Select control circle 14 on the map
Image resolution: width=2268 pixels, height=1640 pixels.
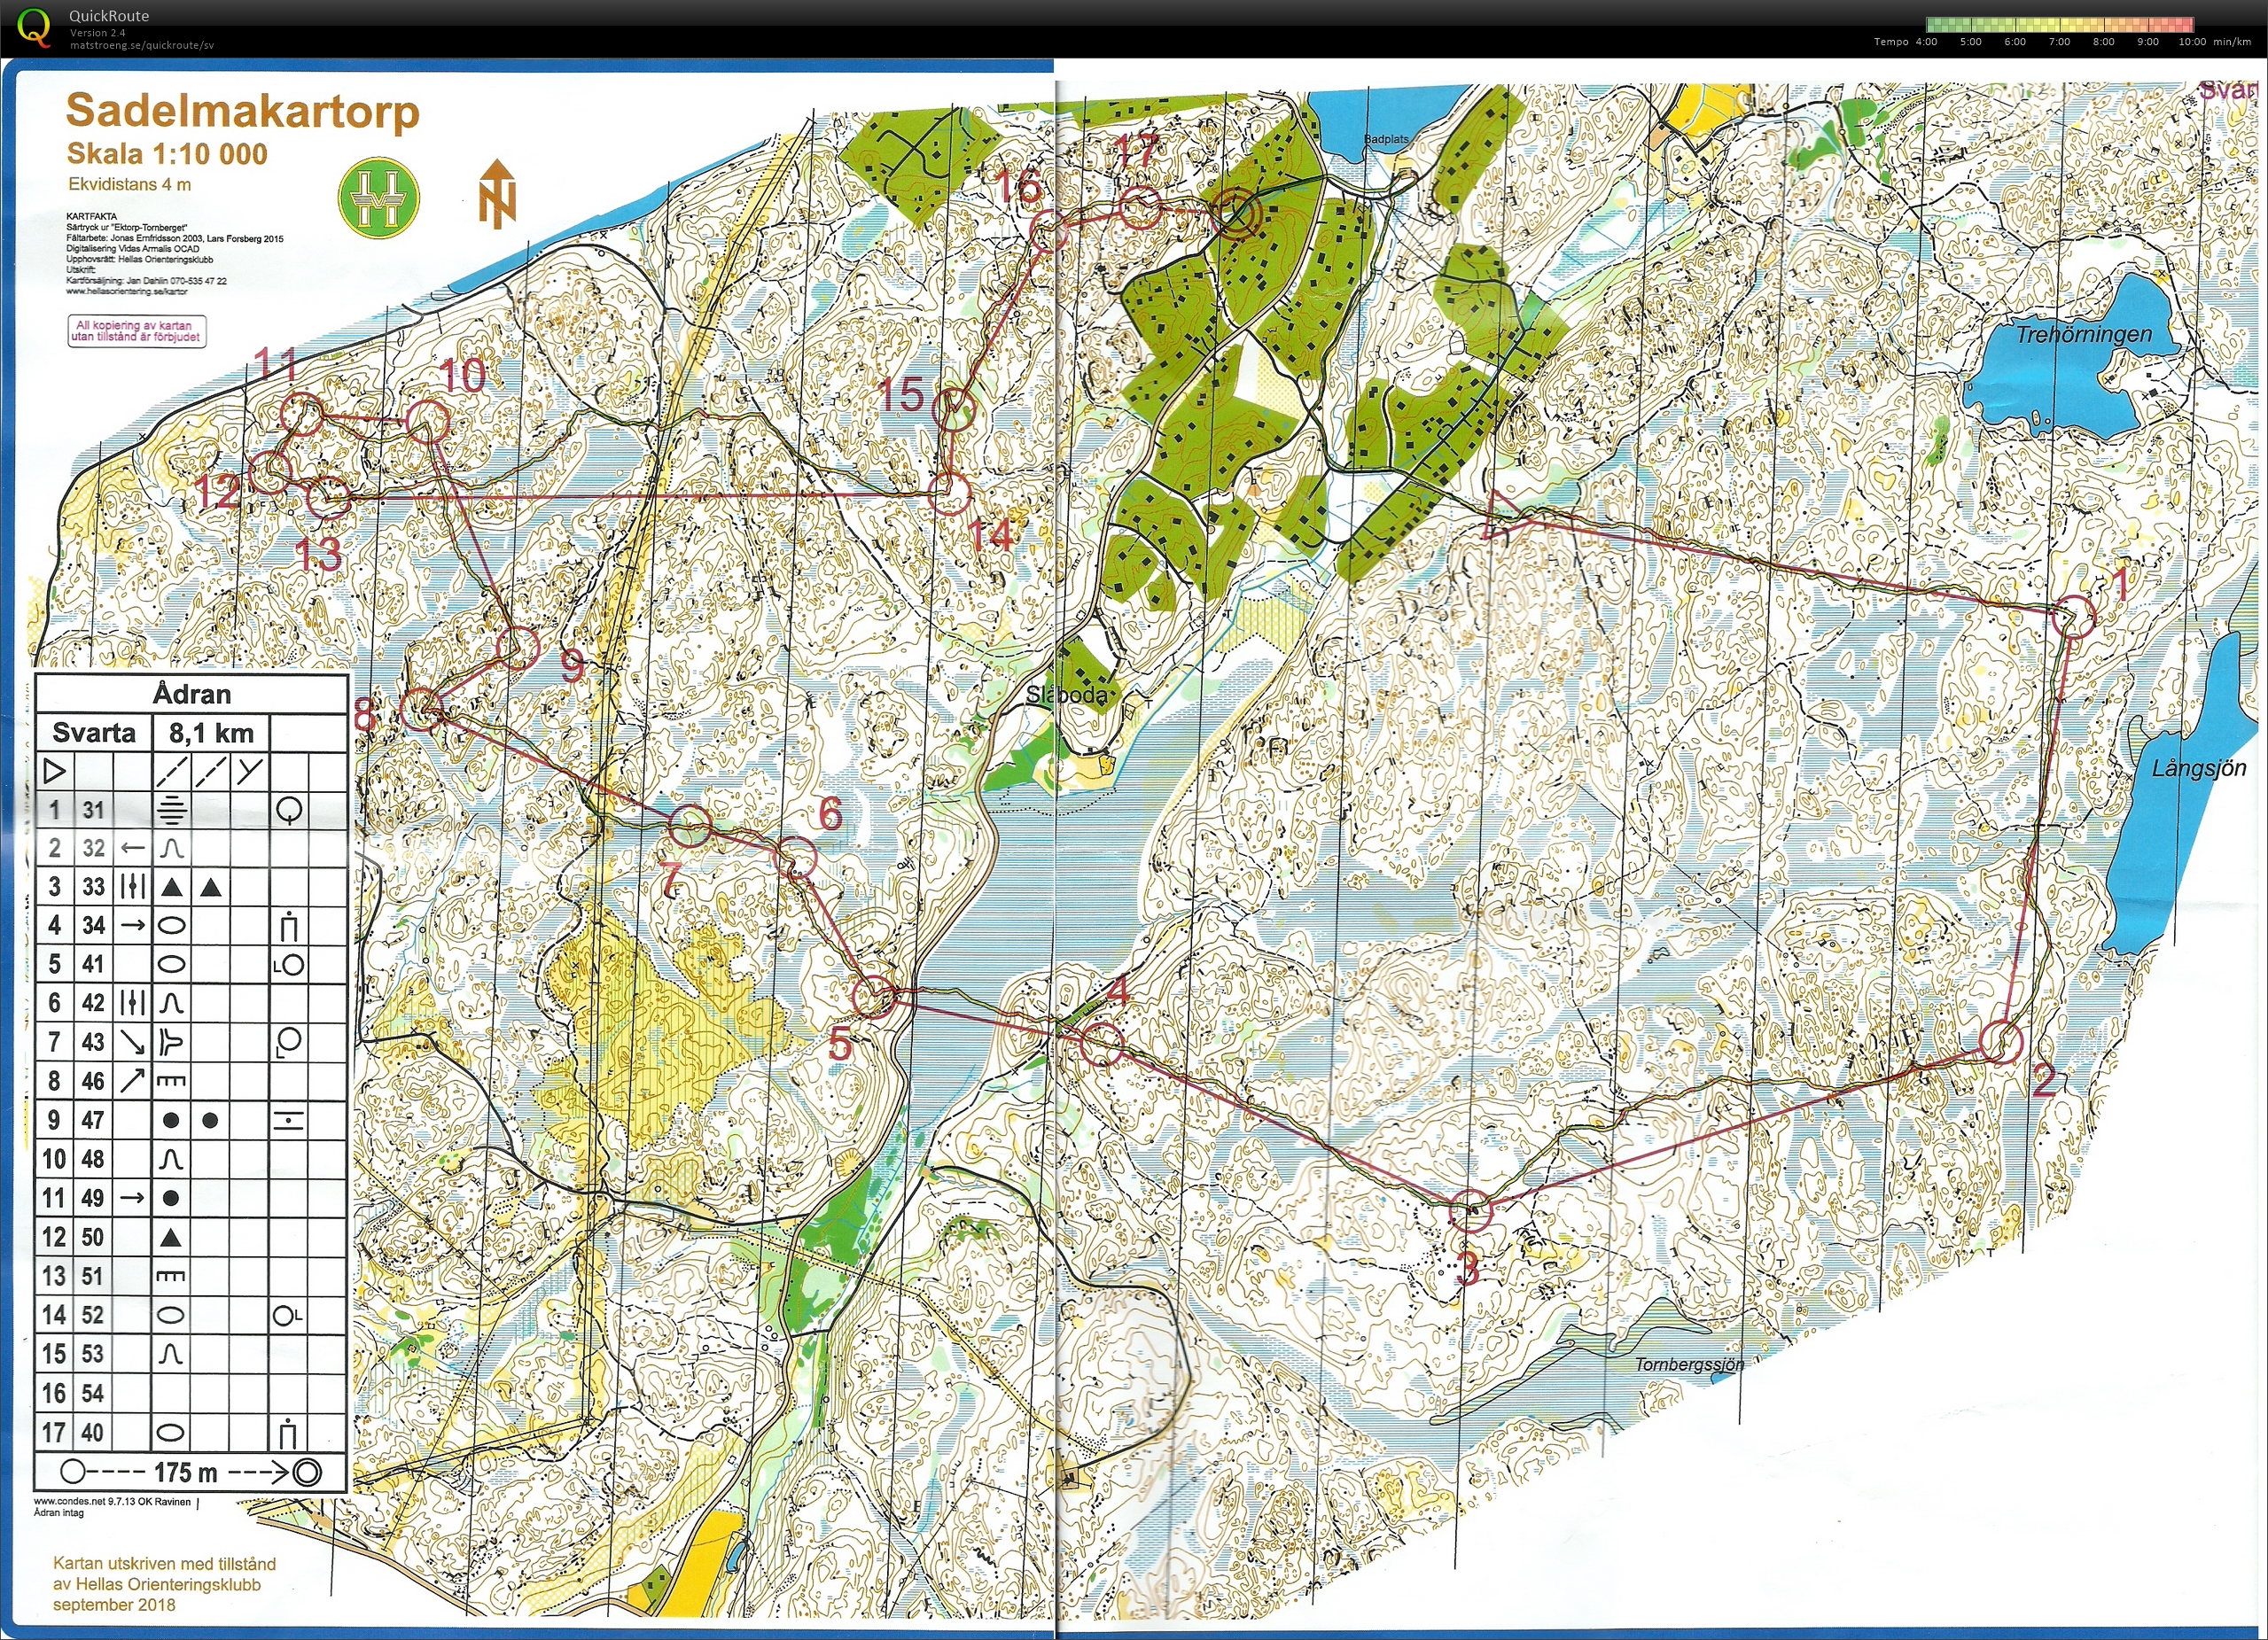[951, 494]
